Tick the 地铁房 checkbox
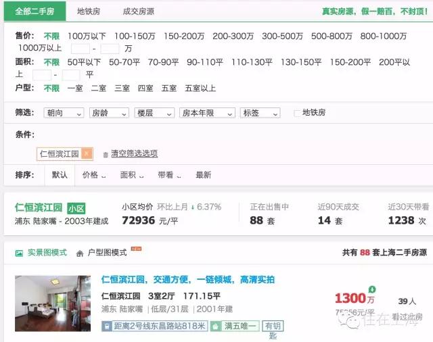Screen dimensions: 433x342 297,113
